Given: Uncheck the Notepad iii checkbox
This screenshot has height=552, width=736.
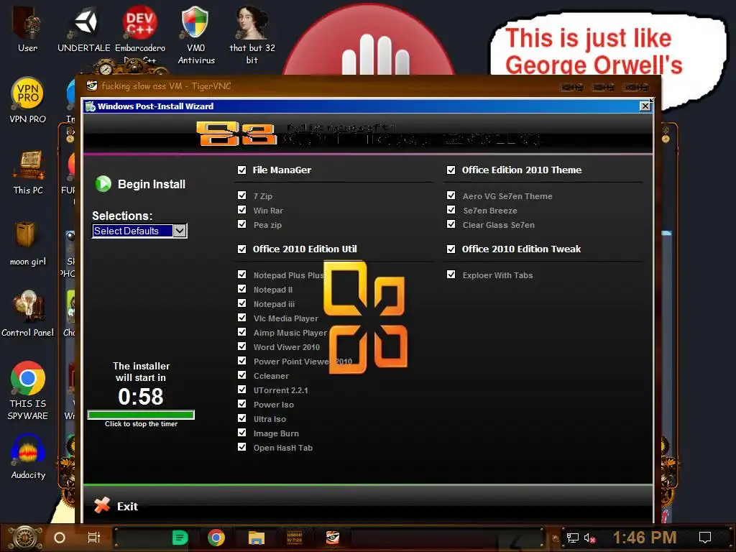Looking at the screenshot, I should (241, 303).
